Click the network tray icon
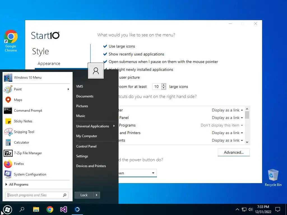Screen dimensions: 287x215 tap(244, 209)
